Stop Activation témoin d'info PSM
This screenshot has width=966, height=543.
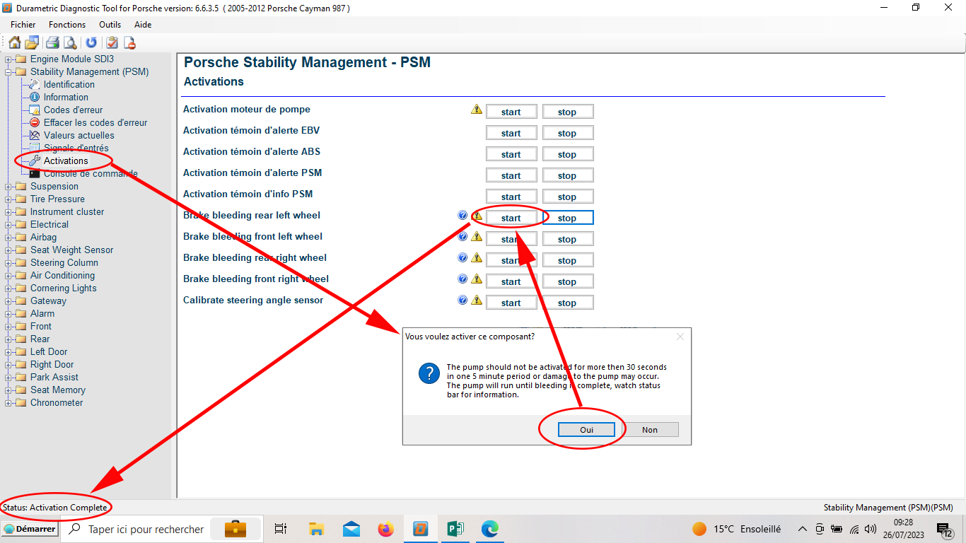pos(567,197)
